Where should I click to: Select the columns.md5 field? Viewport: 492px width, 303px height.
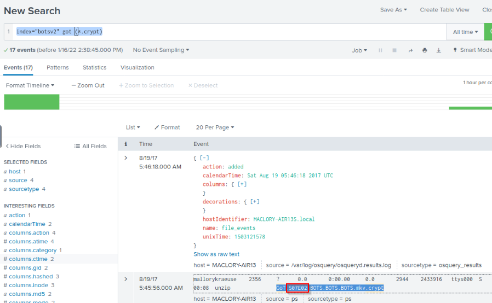[27, 294]
